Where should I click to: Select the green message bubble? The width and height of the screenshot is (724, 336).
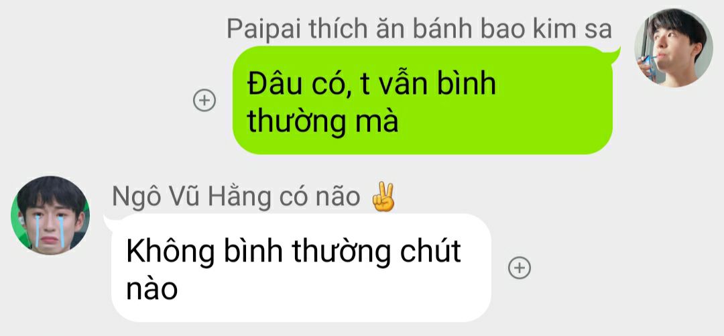tap(425, 100)
